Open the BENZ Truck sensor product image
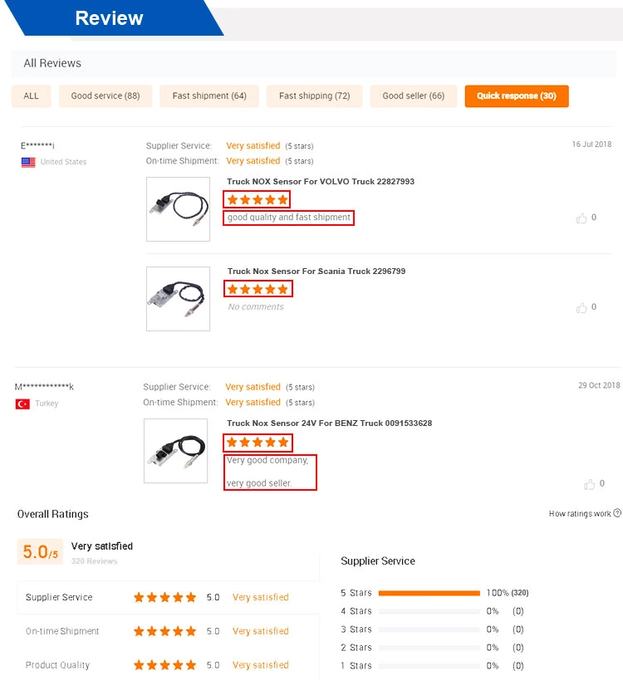 (x=175, y=451)
